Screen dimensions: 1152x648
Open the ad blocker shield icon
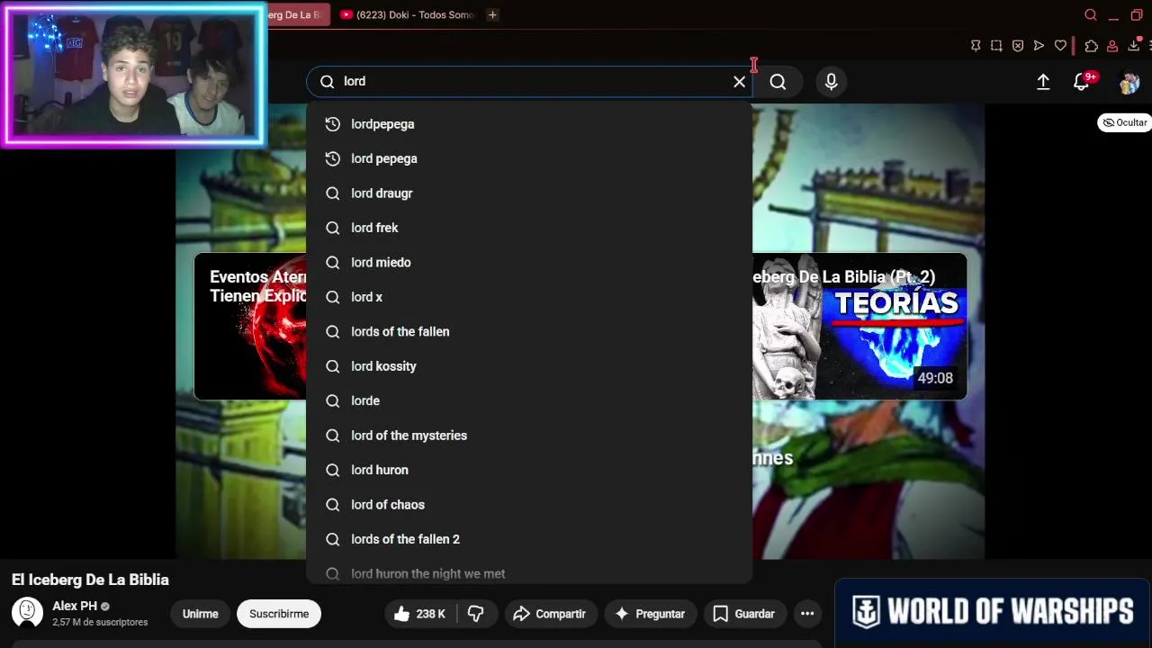(1018, 46)
